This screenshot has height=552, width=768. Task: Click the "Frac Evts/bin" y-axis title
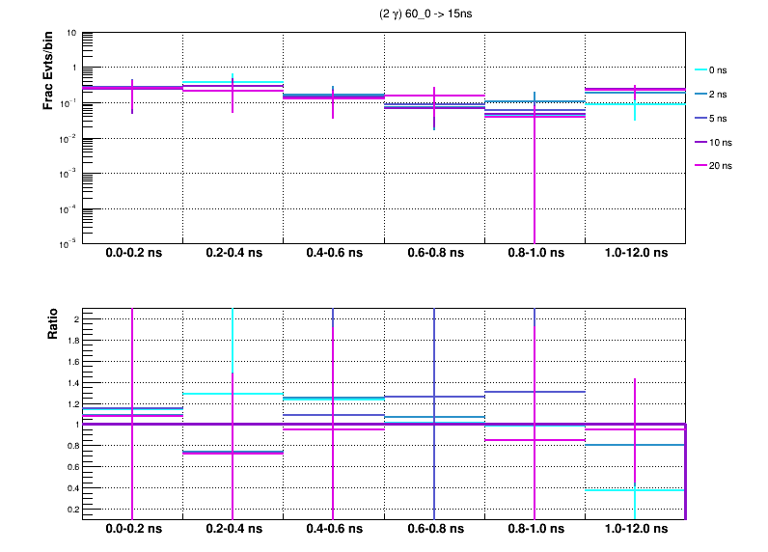[48, 70]
